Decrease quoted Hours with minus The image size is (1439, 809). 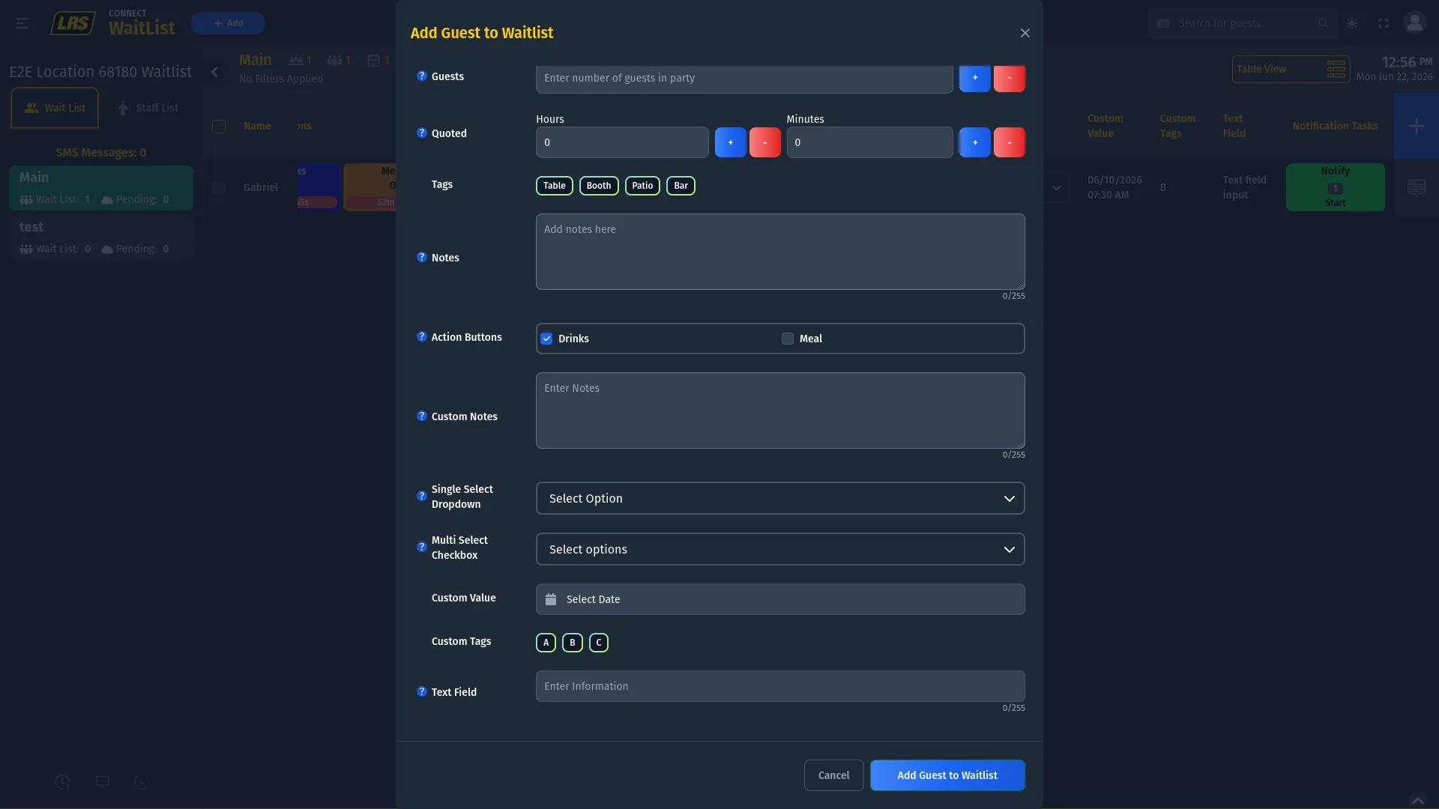(765, 142)
